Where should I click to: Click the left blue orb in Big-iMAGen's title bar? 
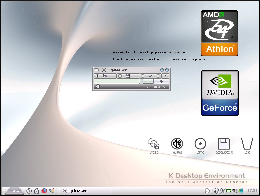[162, 70]
